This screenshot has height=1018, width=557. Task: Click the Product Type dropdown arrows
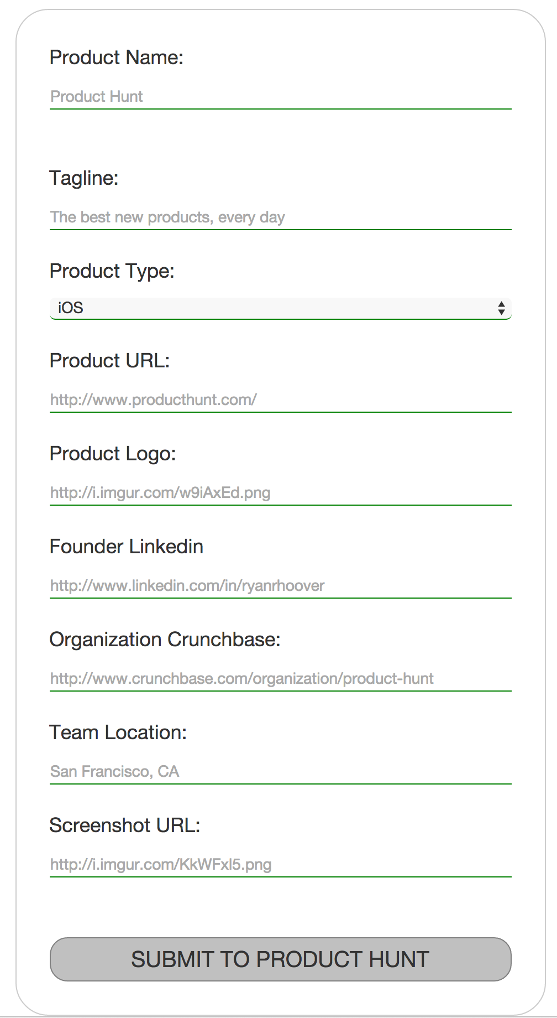501,308
